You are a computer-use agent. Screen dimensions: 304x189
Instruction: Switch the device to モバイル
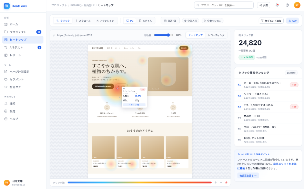[145, 21]
